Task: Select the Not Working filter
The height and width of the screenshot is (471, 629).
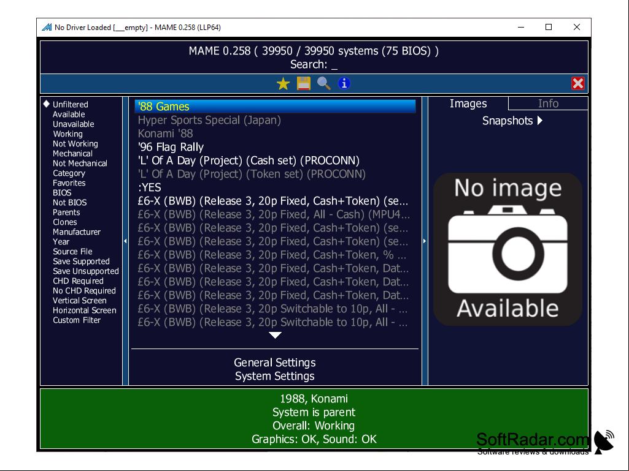Action: coord(75,144)
